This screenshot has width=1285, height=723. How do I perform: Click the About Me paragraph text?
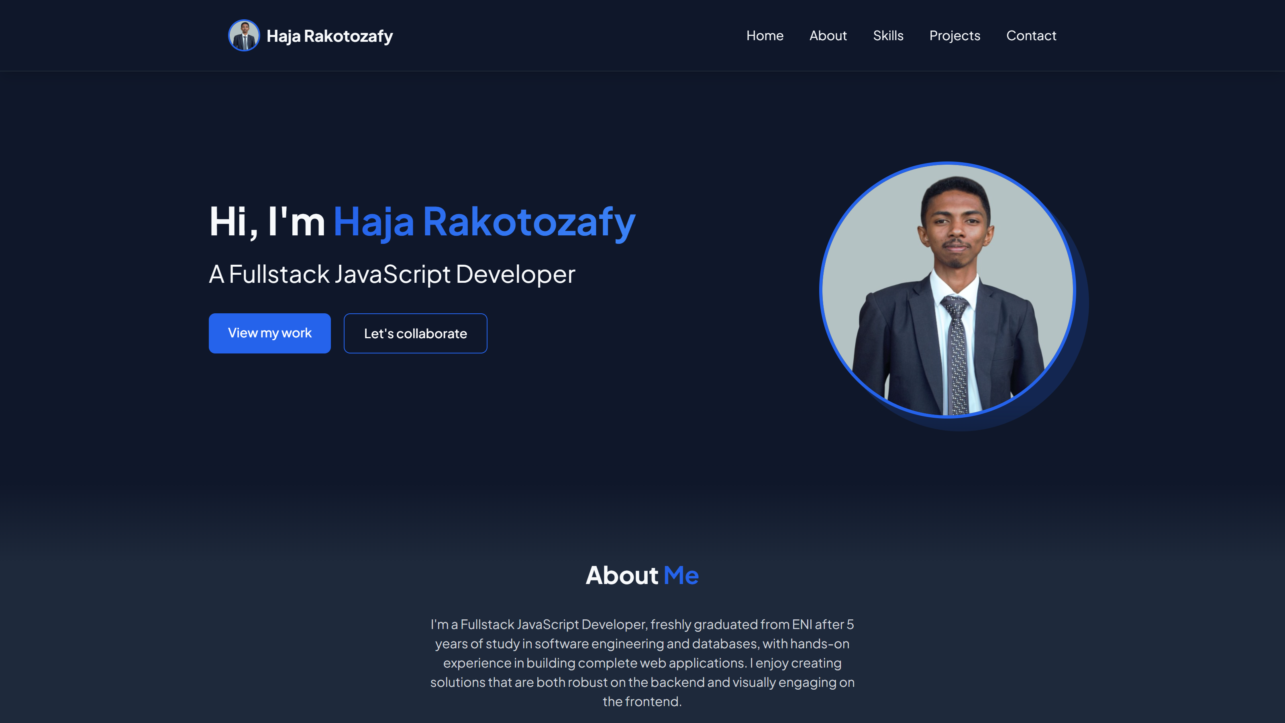(642, 663)
